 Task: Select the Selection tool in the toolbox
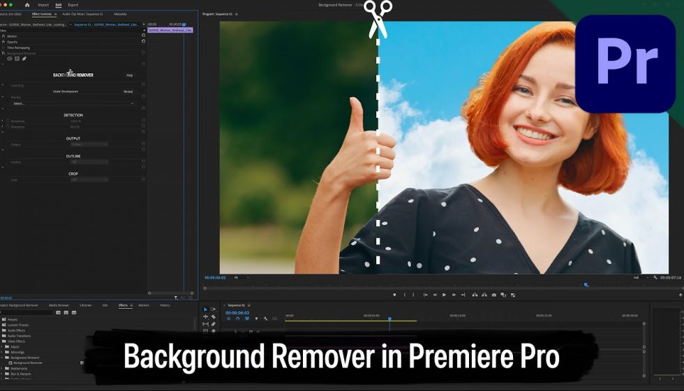click(x=205, y=309)
